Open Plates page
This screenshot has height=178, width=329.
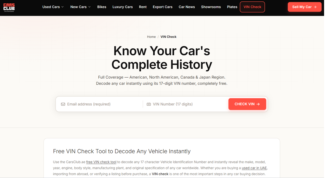(232, 7)
